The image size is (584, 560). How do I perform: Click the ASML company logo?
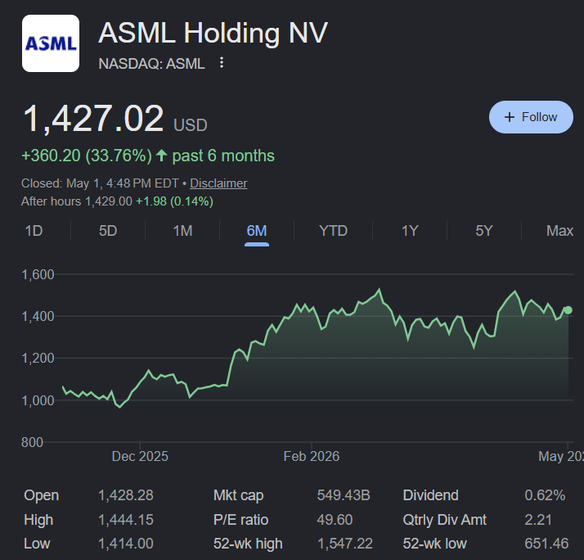pyautogui.click(x=51, y=43)
